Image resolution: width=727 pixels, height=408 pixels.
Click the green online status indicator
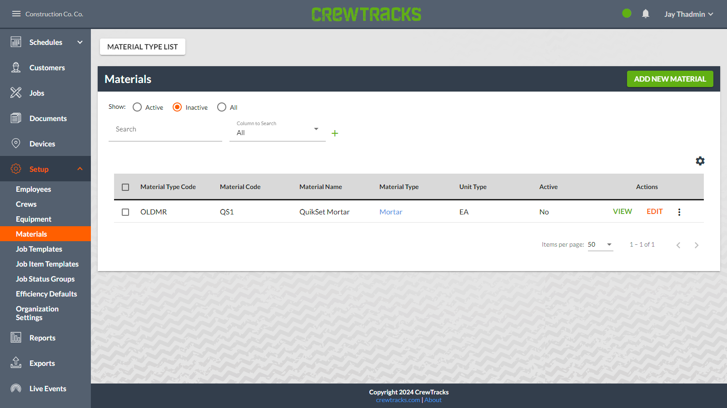pos(627,14)
